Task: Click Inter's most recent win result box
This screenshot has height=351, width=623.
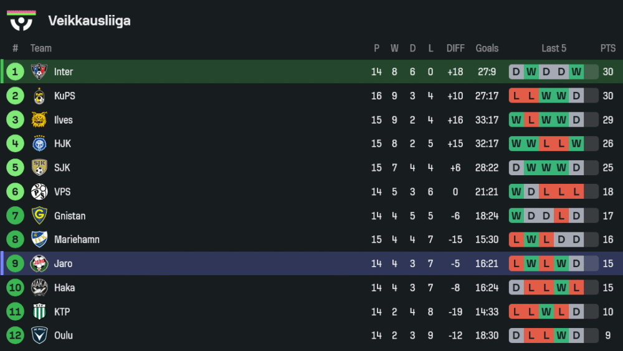Action: click(x=576, y=72)
